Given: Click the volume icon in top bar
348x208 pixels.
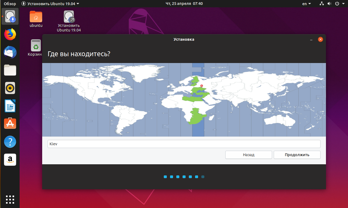Looking at the screenshot, I should pos(329,4).
